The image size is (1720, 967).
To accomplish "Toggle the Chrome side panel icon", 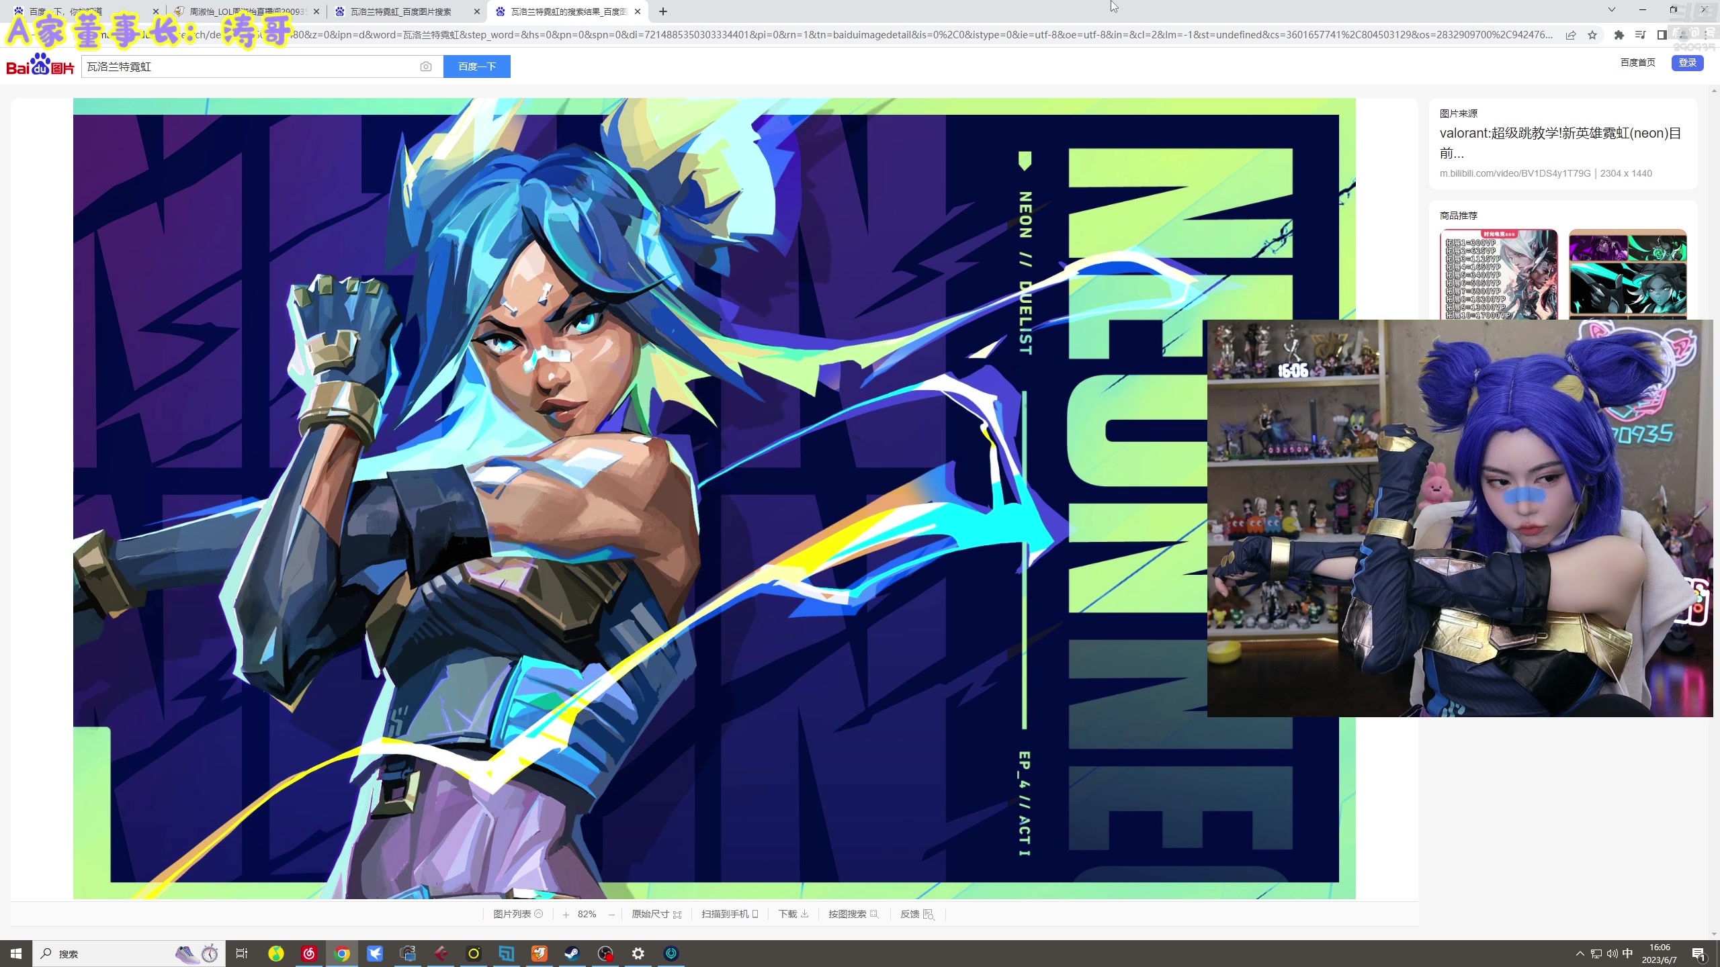I will (x=1662, y=35).
